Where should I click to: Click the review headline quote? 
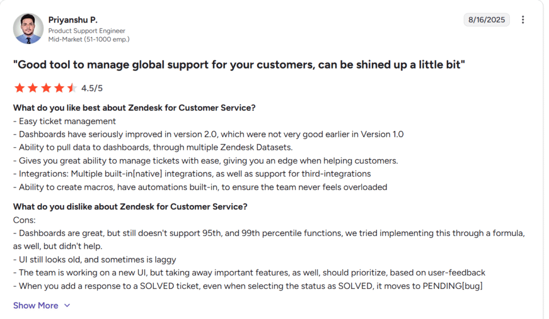point(240,64)
